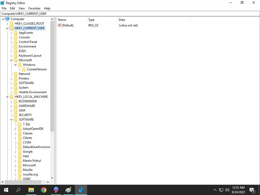This screenshot has height=195, width=260.
Task: Collapse the HKEY_LOCAL_MACHINE key
Action: [7, 97]
